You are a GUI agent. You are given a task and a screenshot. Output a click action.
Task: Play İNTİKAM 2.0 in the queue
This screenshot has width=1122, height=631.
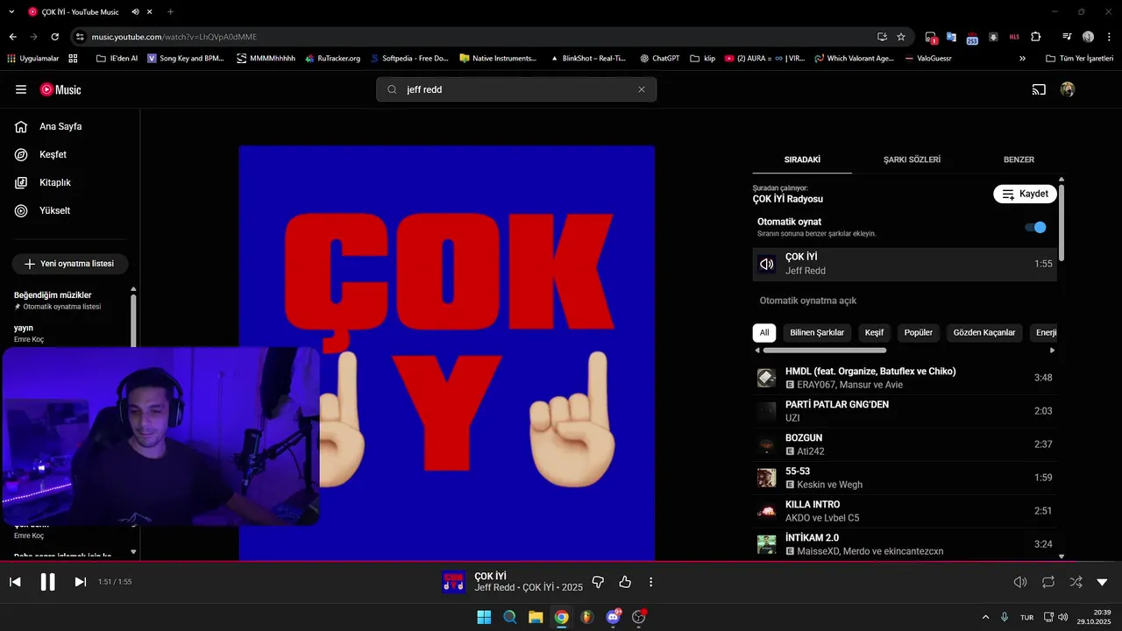(x=905, y=544)
